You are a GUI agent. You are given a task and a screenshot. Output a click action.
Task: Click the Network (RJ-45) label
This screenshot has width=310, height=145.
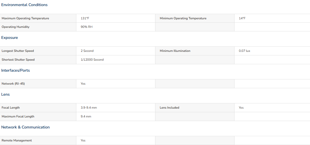(x=13, y=84)
